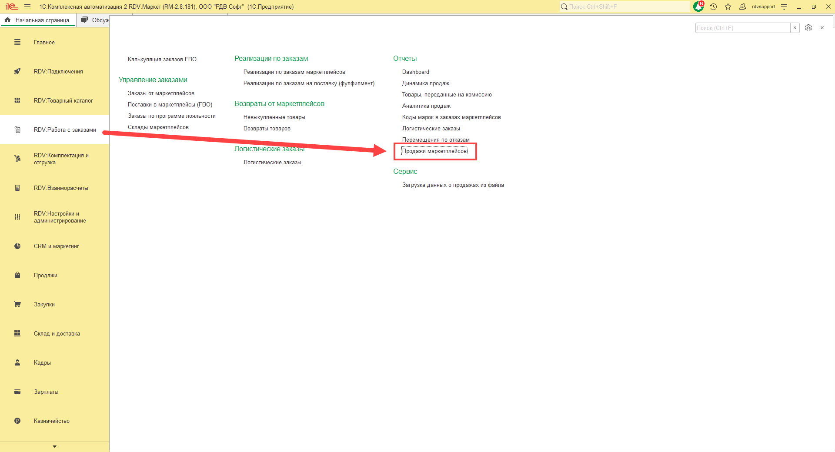
Task: Click the Сервис group heading
Action: pyautogui.click(x=405, y=171)
